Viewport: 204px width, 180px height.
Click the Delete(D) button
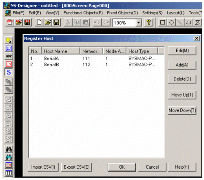pos(182,79)
